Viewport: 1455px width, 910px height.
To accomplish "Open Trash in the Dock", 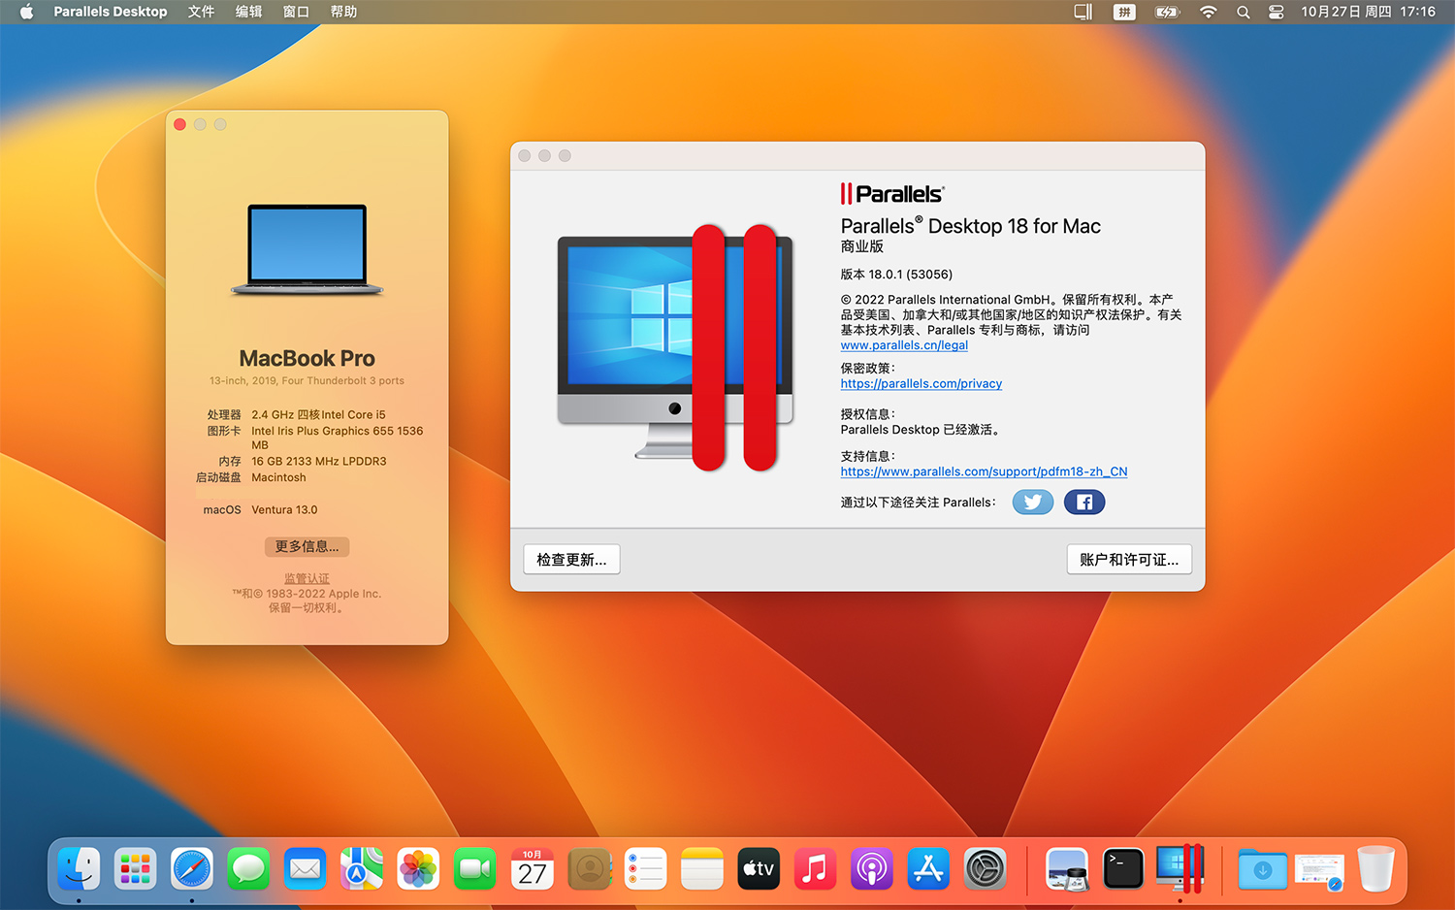I will point(1375,868).
